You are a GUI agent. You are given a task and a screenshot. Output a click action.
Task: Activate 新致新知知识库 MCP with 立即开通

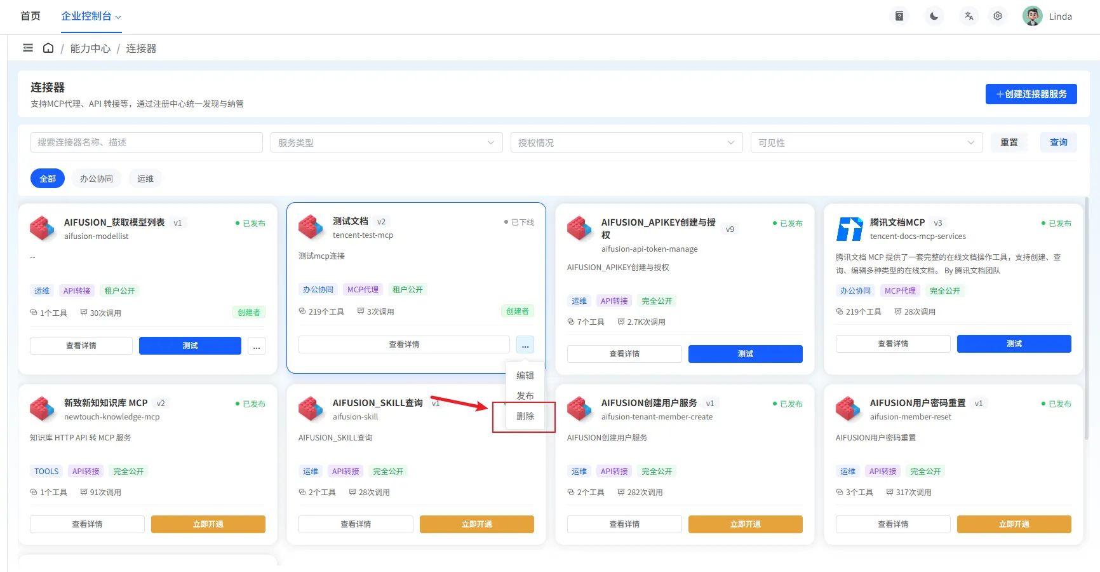[x=208, y=524]
